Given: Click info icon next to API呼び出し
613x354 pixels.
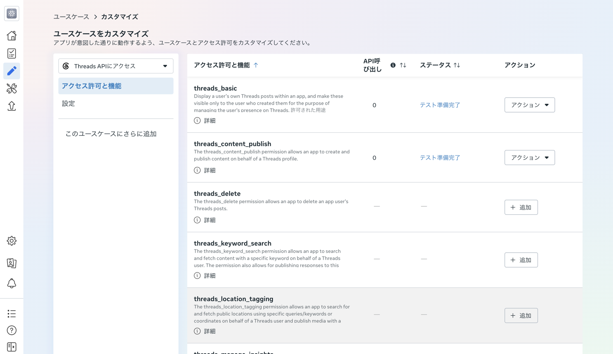Looking at the screenshot, I should click(x=393, y=65).
